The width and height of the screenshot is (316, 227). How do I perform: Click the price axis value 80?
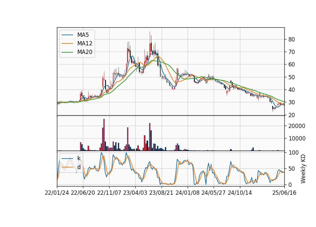point(292,39)
